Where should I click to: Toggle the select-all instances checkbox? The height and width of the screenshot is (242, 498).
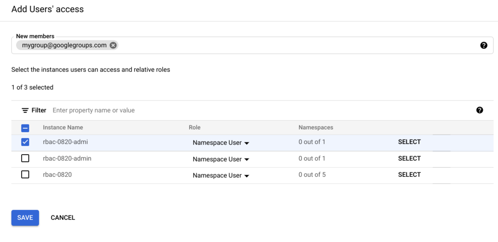click(x=25, y=128)
